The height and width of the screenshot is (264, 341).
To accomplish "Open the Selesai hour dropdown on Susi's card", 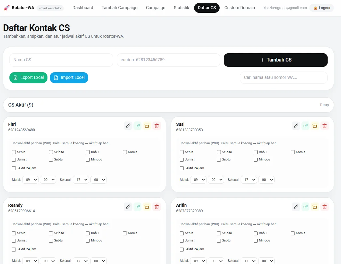I will point(249,180).
